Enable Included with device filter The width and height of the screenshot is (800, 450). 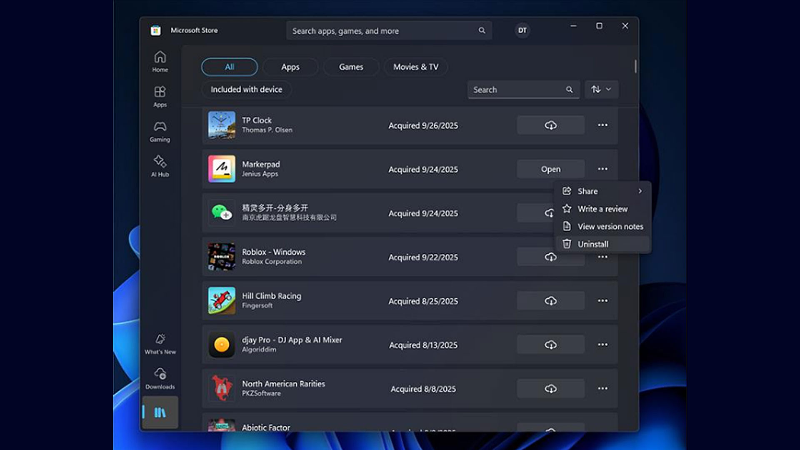(x=246, y=90)
